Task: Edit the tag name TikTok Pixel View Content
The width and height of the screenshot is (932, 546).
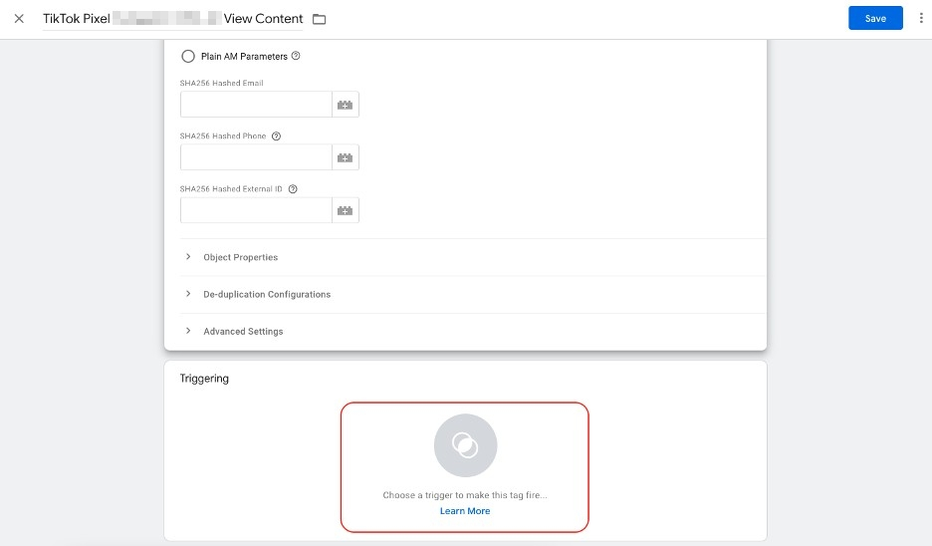Action: [x=173, y=19]
